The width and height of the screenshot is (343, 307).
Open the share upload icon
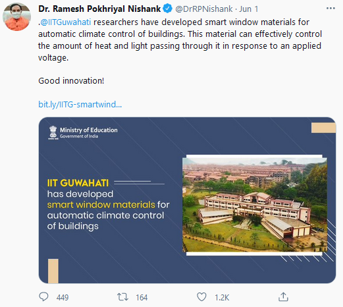(283, 297)
